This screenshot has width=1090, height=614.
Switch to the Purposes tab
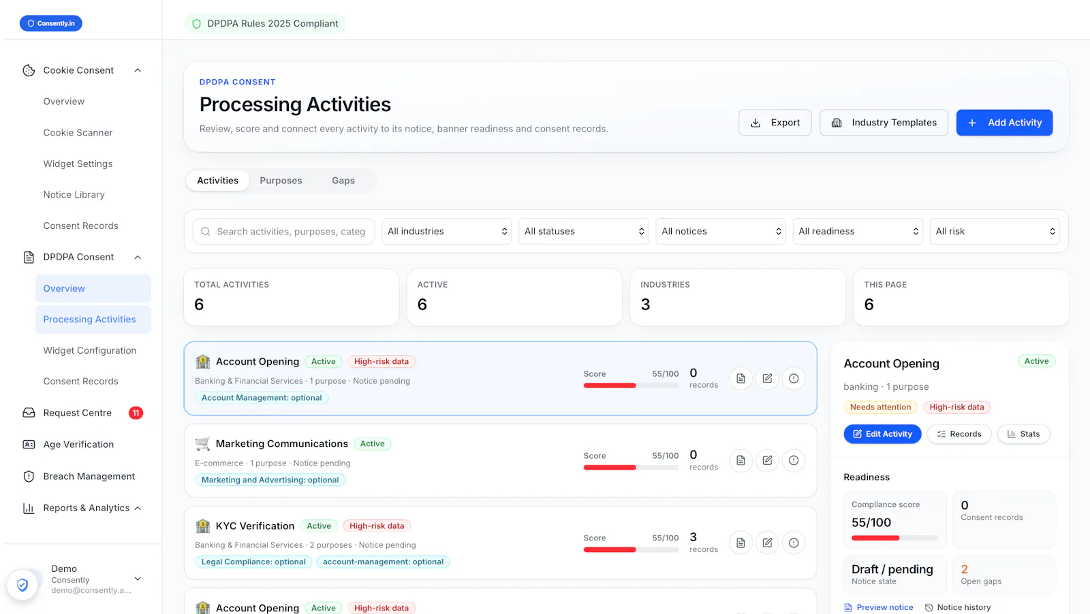pyautogui.click(x=281, y=181)
